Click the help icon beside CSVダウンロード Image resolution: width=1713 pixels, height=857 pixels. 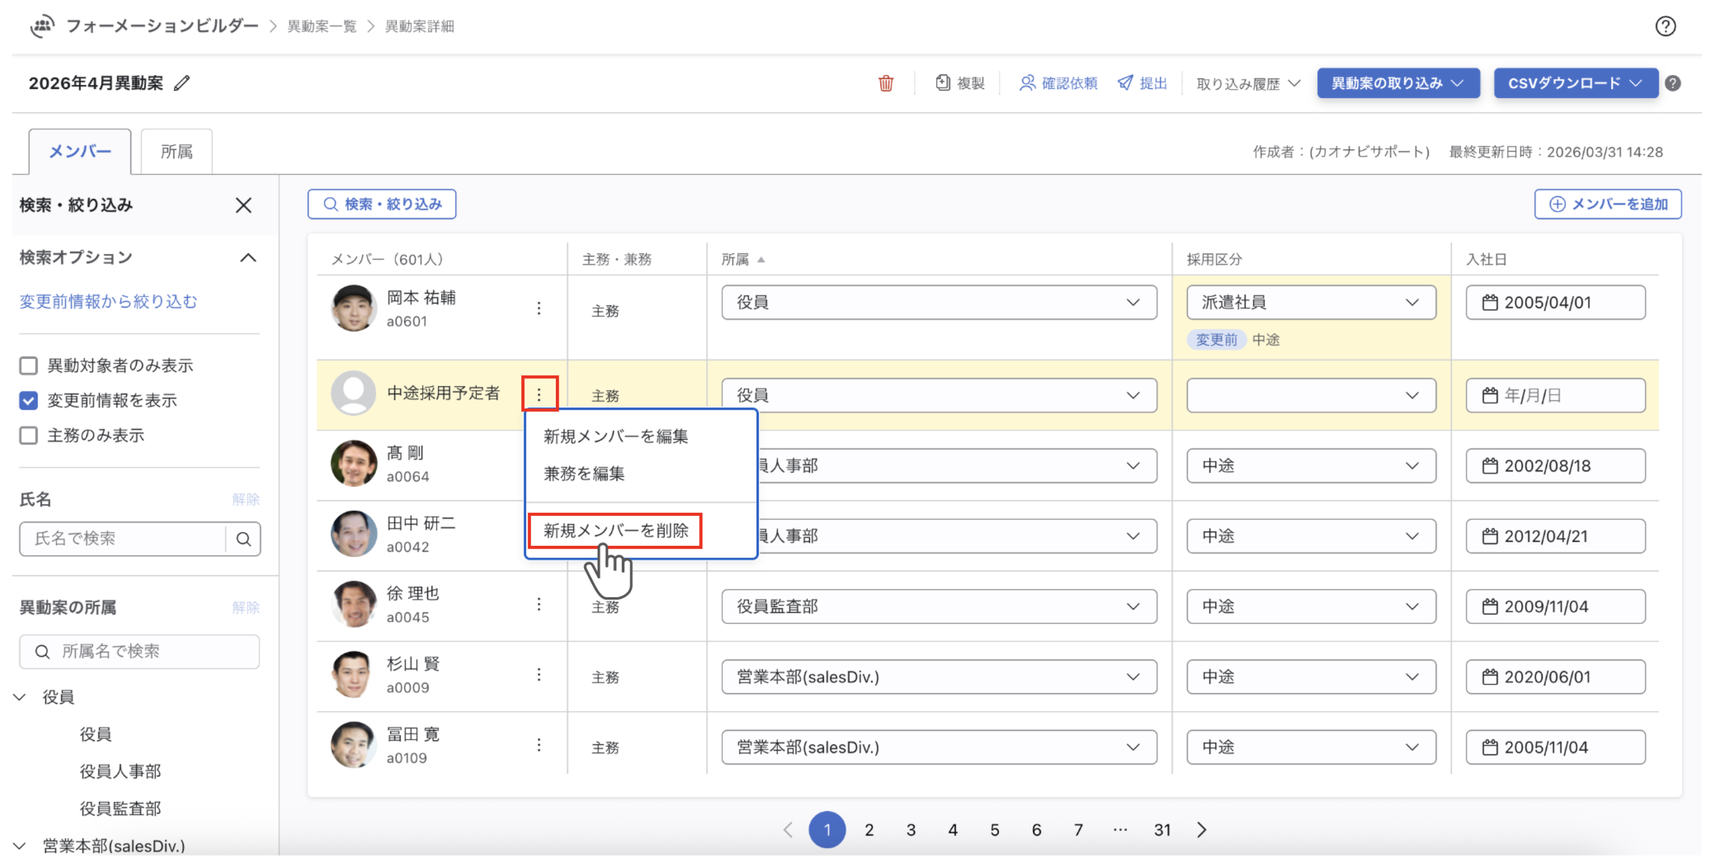click(x=1673, y=83)
